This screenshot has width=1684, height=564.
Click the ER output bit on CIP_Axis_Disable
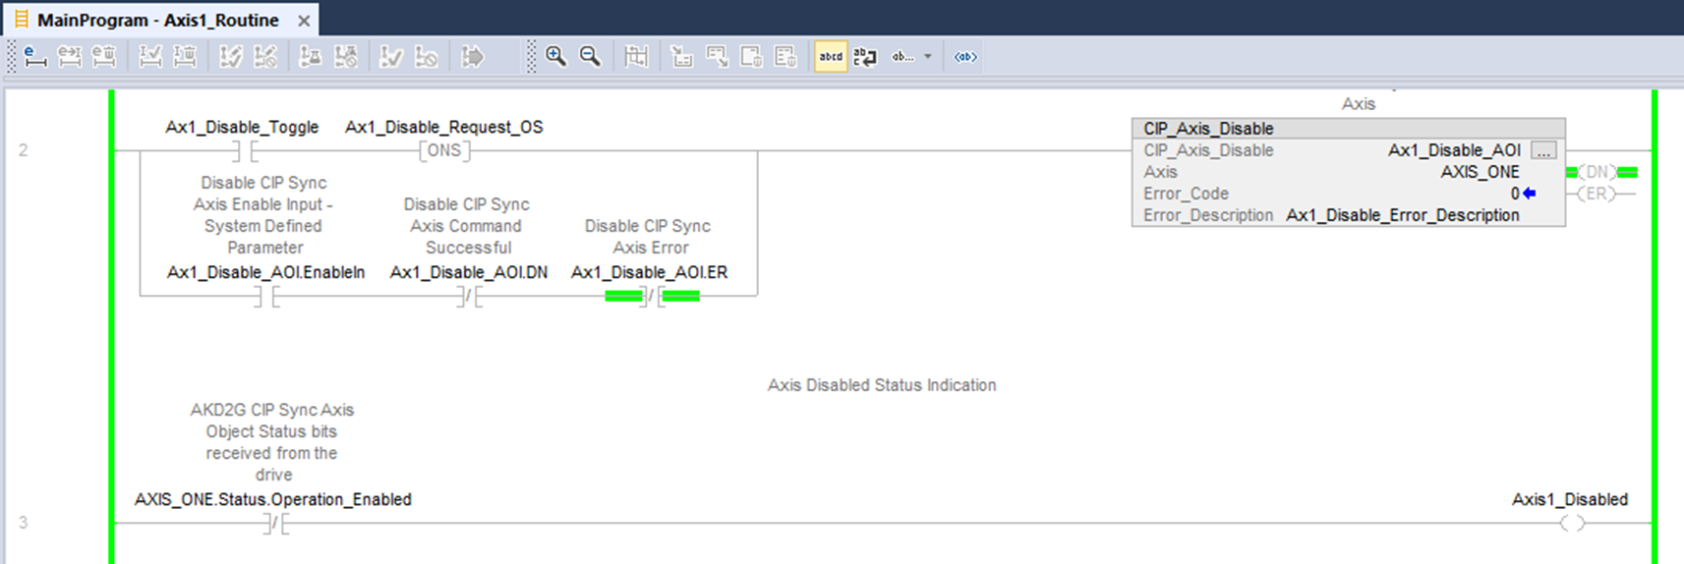pos(1597,194)
